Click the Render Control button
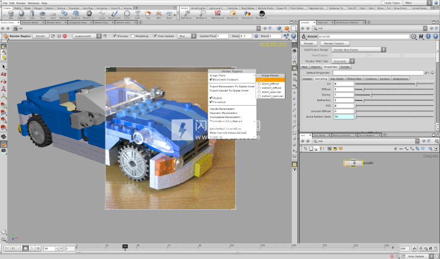Screen dimensions: 440x259 click(x=335, y=43)
